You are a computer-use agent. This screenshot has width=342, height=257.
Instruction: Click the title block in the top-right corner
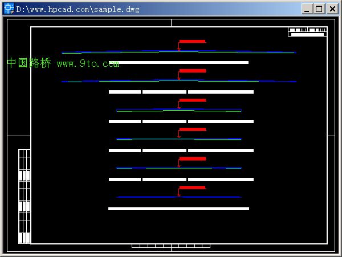click(307, 32)
